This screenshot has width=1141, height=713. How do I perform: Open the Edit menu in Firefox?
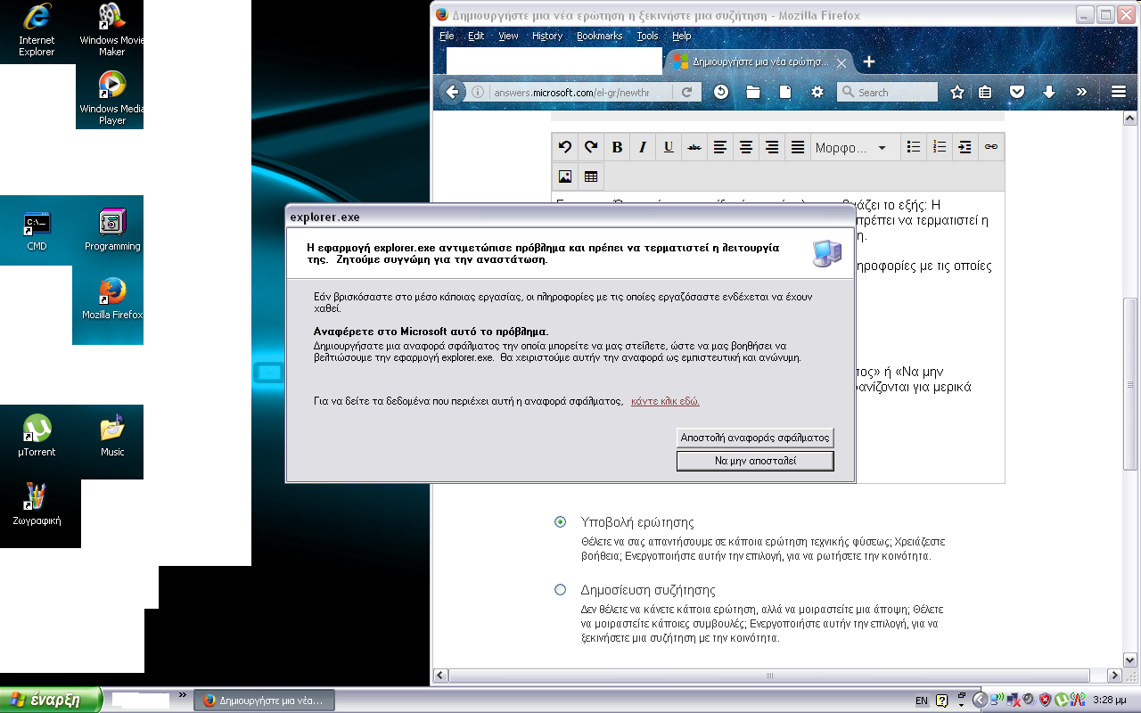click(x=476, y=36)
